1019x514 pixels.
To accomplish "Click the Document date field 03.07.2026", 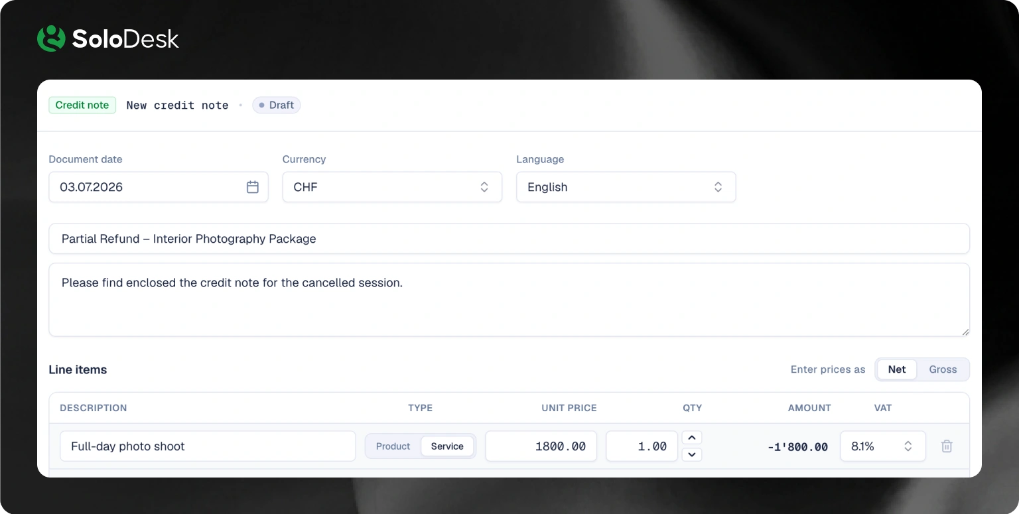I will point(159,187).
